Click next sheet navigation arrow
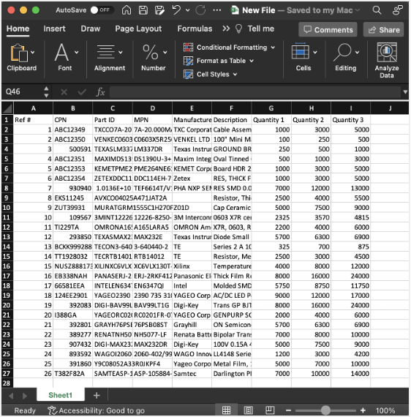 coord(25,396)
